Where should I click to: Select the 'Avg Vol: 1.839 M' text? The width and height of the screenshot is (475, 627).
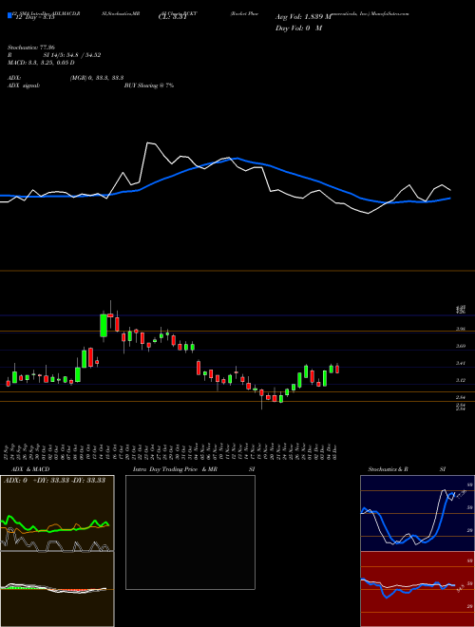click(x=303, y=17)
